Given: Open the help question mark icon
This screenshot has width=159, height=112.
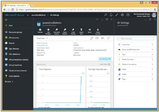Looking at the screenshot, I should coord(128,15).
